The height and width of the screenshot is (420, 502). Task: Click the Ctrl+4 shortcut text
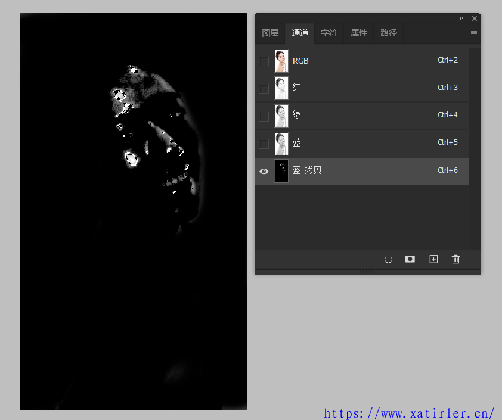tap(448, 115)
